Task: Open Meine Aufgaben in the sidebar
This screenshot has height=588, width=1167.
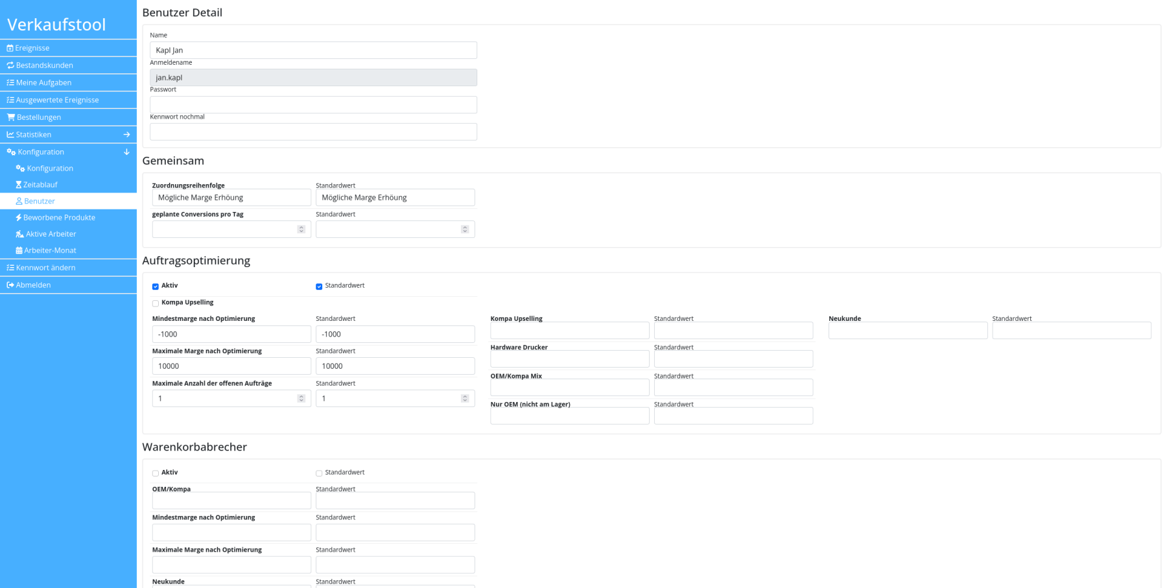Action: (43, 83)
